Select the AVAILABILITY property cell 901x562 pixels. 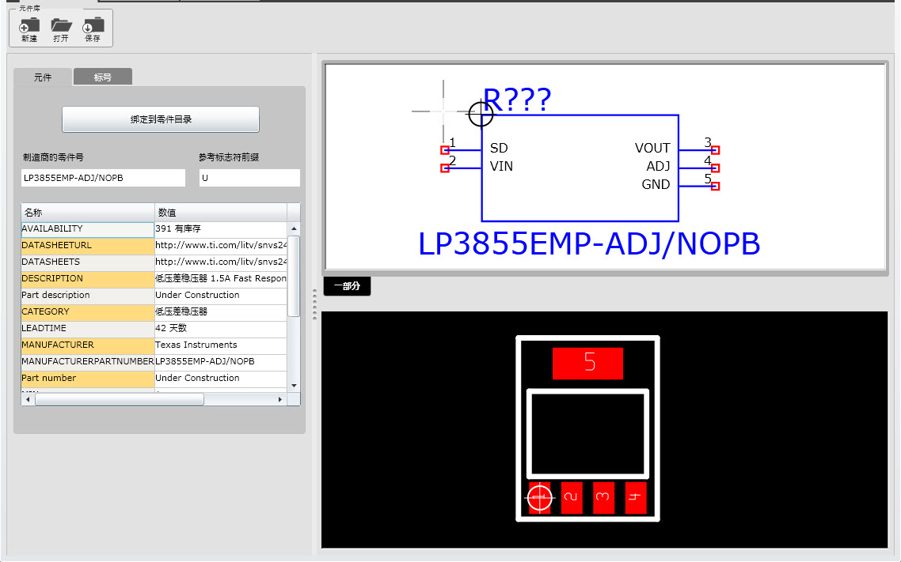coord(88,228)
